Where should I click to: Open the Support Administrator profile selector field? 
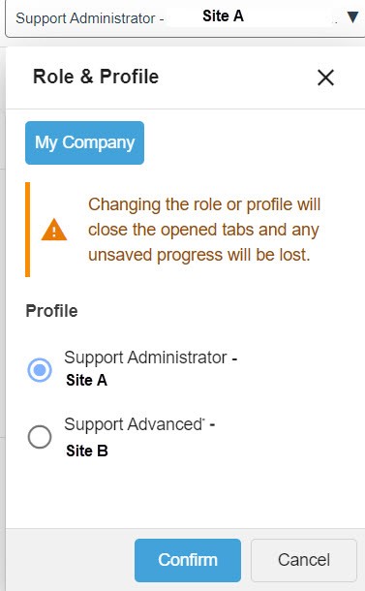coord(185,18)
